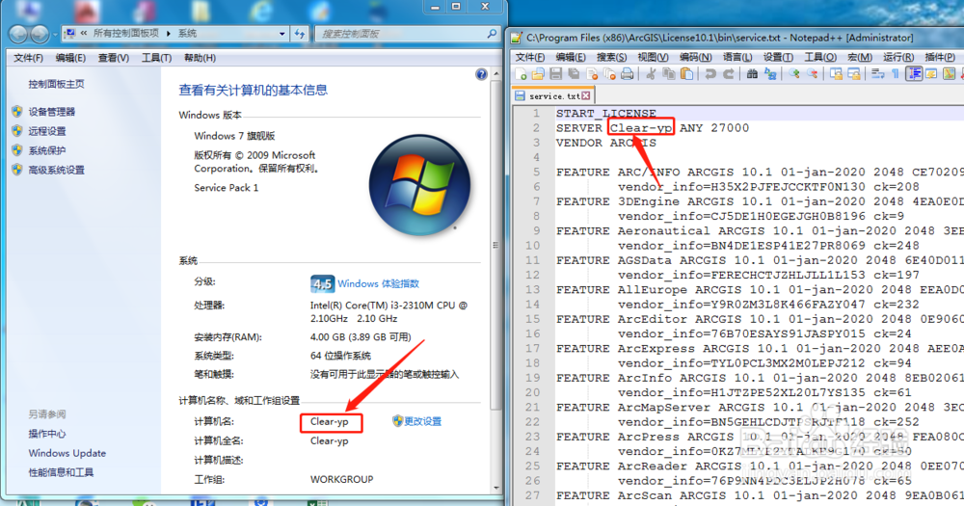Click 更改设置 to change computer name
This screenshot has width=964, height=506.
[x=422, y=421]
